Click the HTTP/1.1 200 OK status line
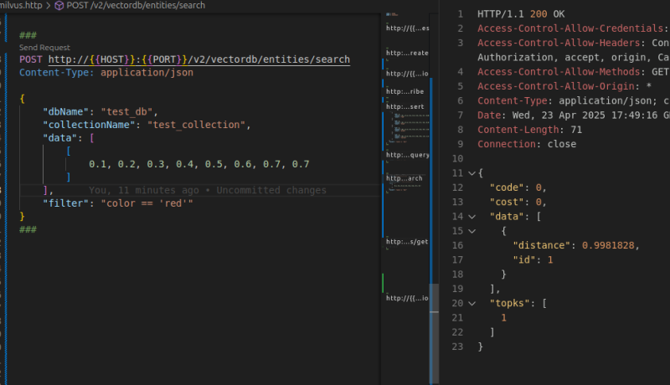 (x=518, y=14)
